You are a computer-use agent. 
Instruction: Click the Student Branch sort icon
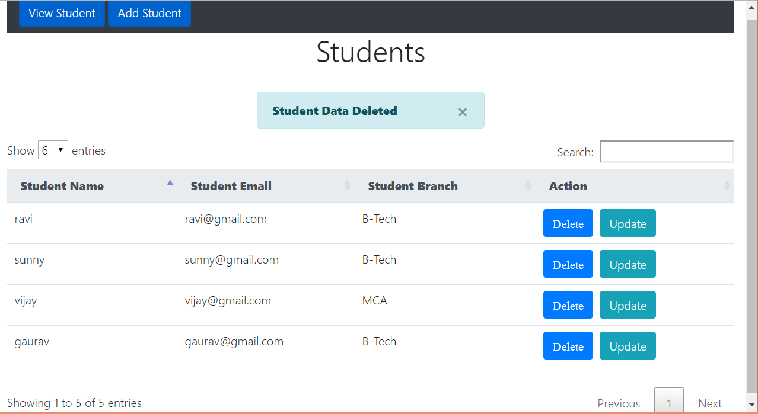[x=528, y=185]
